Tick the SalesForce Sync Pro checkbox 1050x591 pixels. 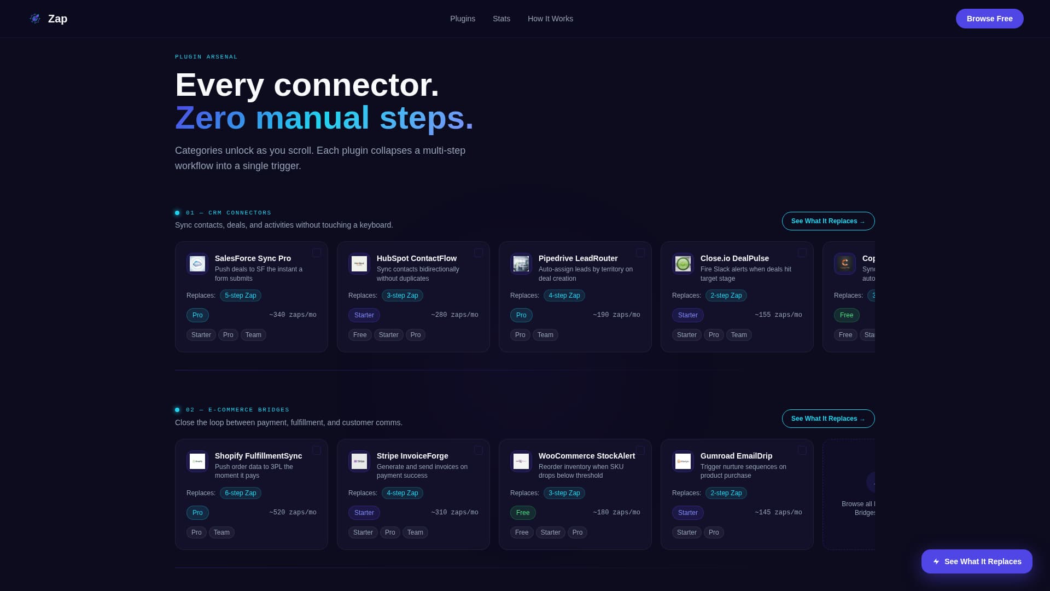click(x=317, y=253)
